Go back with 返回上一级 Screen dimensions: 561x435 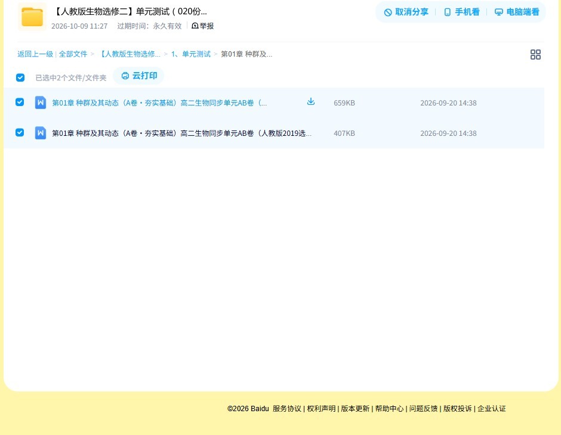[x=35, y=54]
